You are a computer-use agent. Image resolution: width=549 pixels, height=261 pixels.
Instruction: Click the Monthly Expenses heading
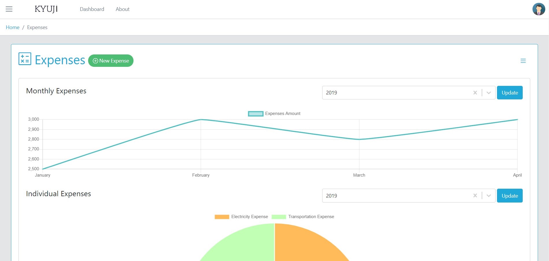(56, 91)
